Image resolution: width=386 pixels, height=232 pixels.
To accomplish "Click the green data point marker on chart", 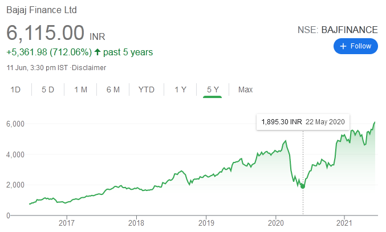I will 303,186.
